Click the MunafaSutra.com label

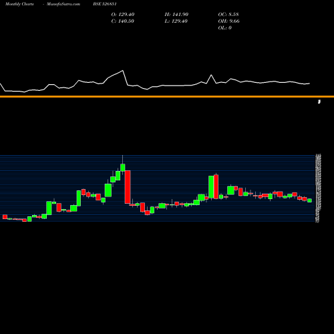[x=63, y=4]
